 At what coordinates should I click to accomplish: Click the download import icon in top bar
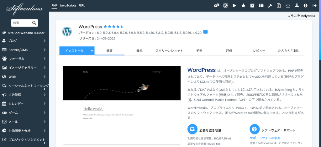coord(297,6)
